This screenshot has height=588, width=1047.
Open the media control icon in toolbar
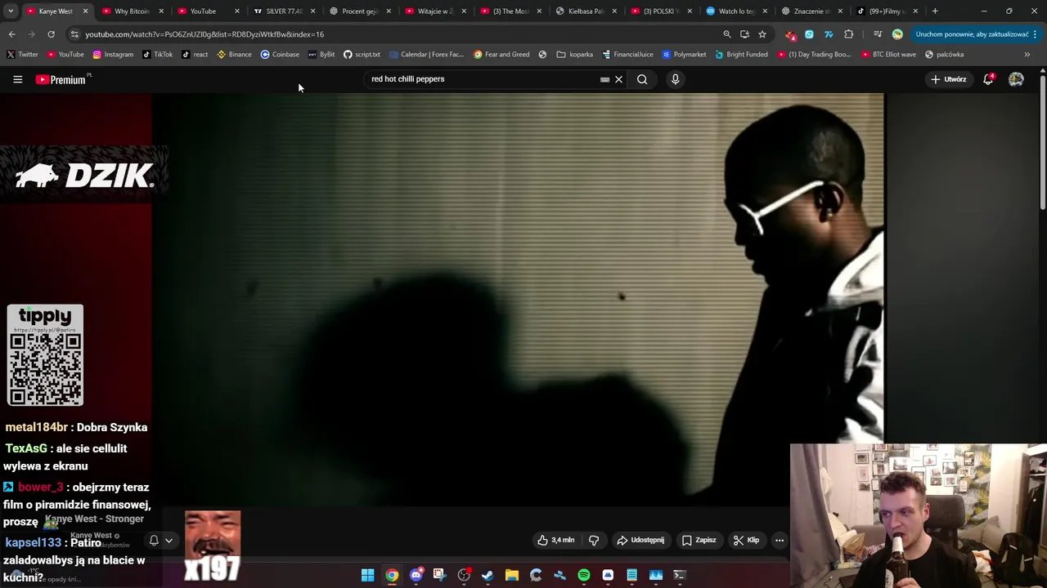[x=877, y=34]
